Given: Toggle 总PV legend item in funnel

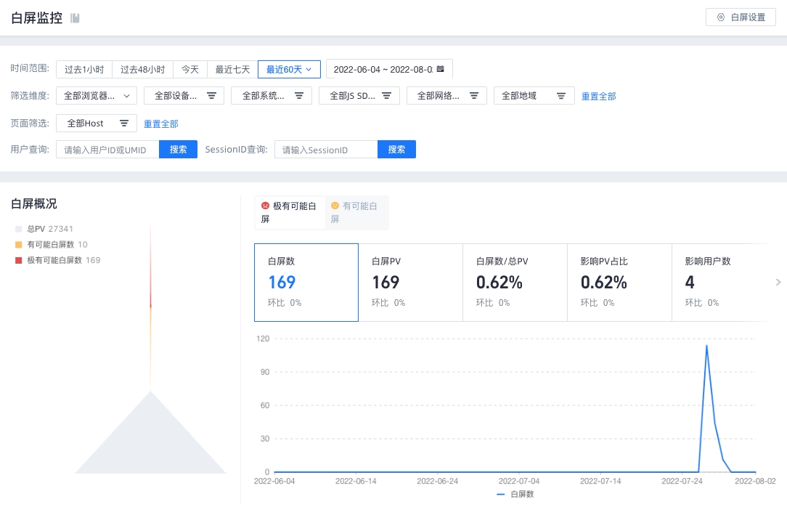Looking at the screenshot, I should pos(44,229).
